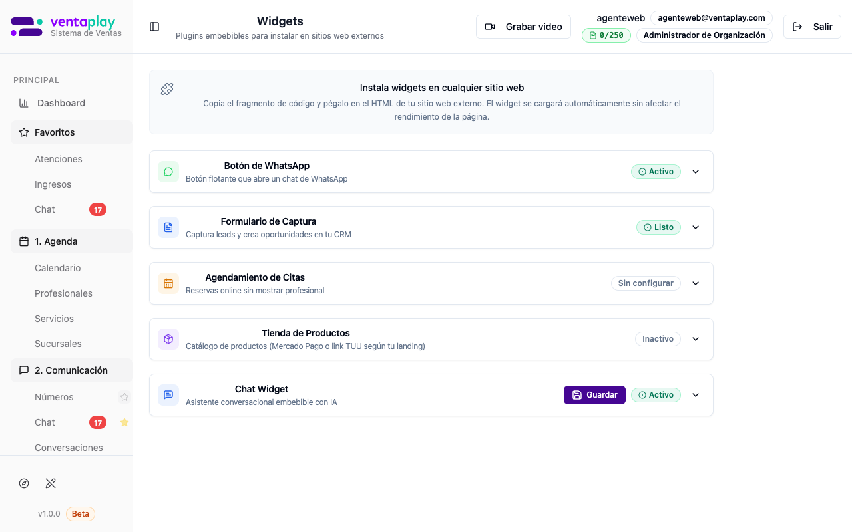Collapse the sidebar using the panel icon
This screenshot has height=532, width=852.
(154, 26)
